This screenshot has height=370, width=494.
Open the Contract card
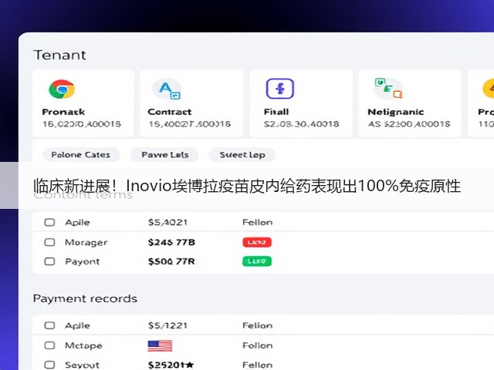(191, 103)
